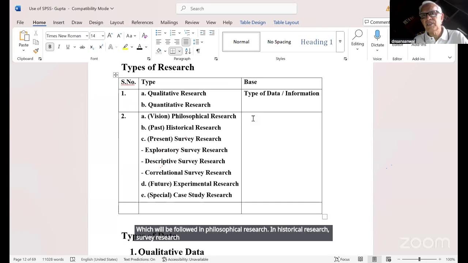Apply the Normal style
This screenshot has height=263, width=468.
click(x=241, y=42)
